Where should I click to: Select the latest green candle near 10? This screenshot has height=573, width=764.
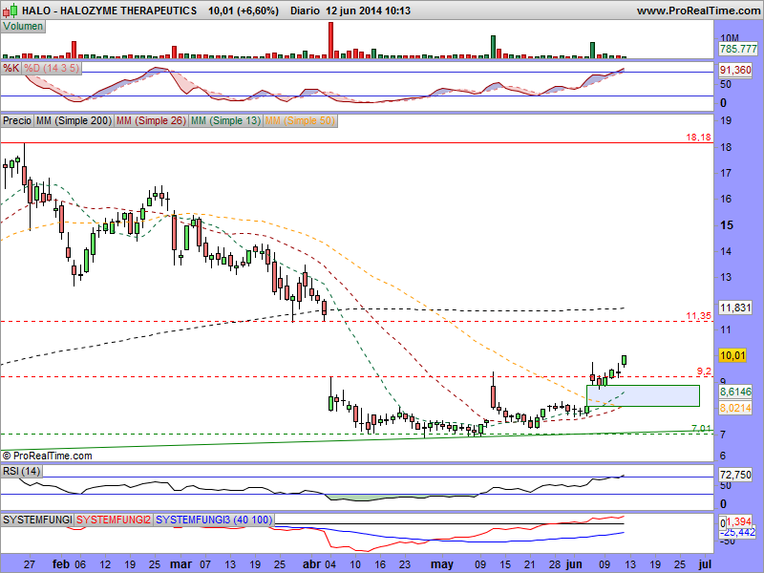coord(625,361)
